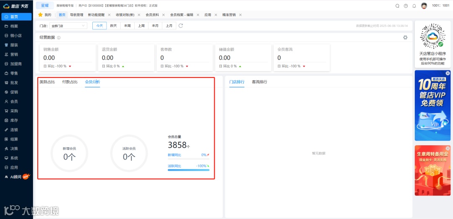Open the 生意周转备用金 banner
Screen dimensions: 453x219
(432, 170)
